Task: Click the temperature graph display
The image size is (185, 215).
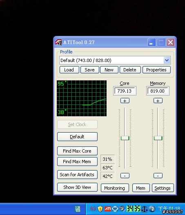Action: click(82, 98)
